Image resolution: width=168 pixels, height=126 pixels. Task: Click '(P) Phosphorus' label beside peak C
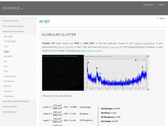(x=86, y=120)
